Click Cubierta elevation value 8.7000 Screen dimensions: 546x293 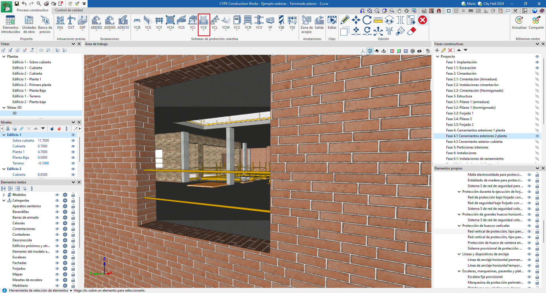[43, 146]
